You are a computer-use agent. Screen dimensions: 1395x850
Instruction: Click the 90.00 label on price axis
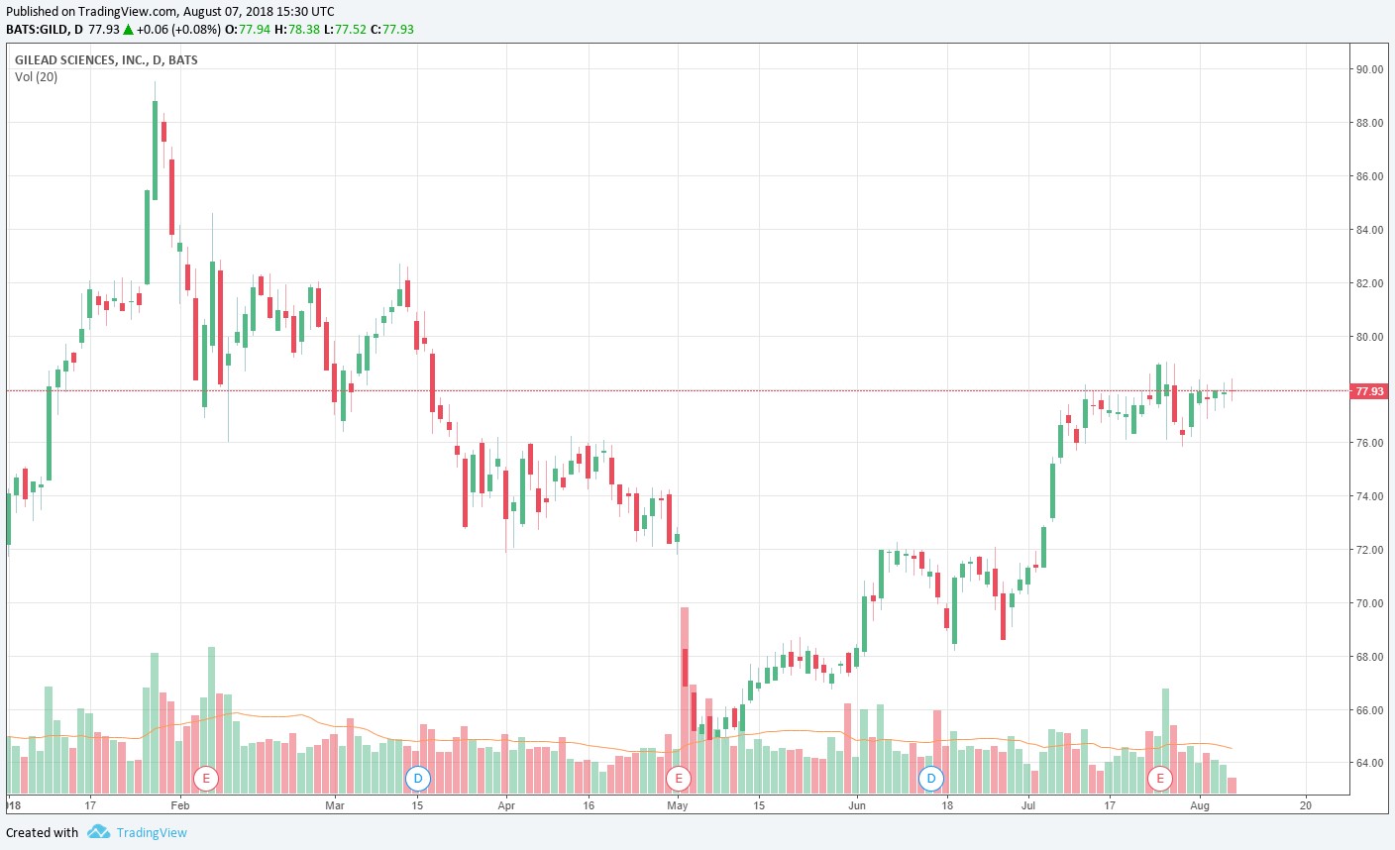pos(1369,69)
